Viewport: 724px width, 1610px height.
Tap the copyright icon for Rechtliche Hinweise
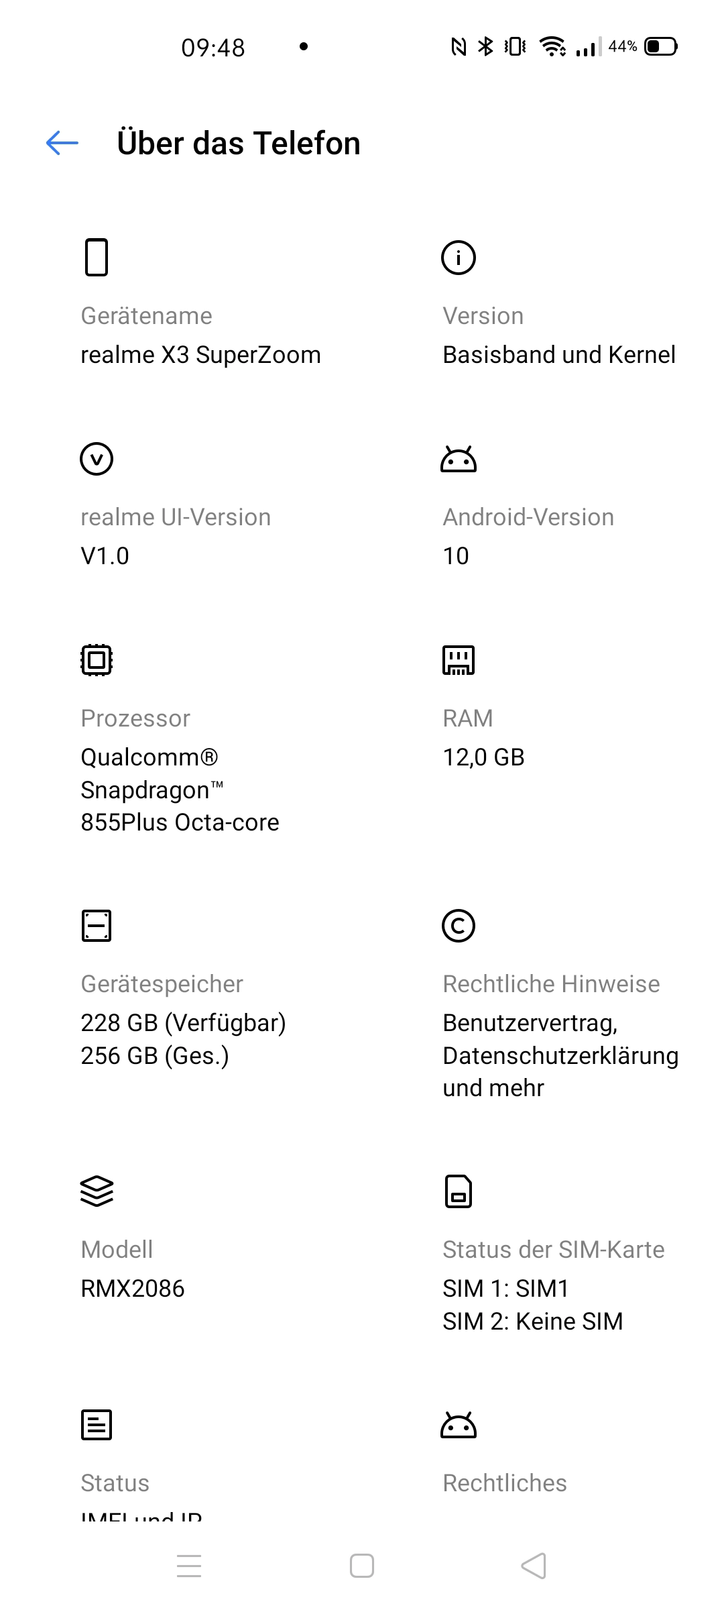click(x=459, y=926)
